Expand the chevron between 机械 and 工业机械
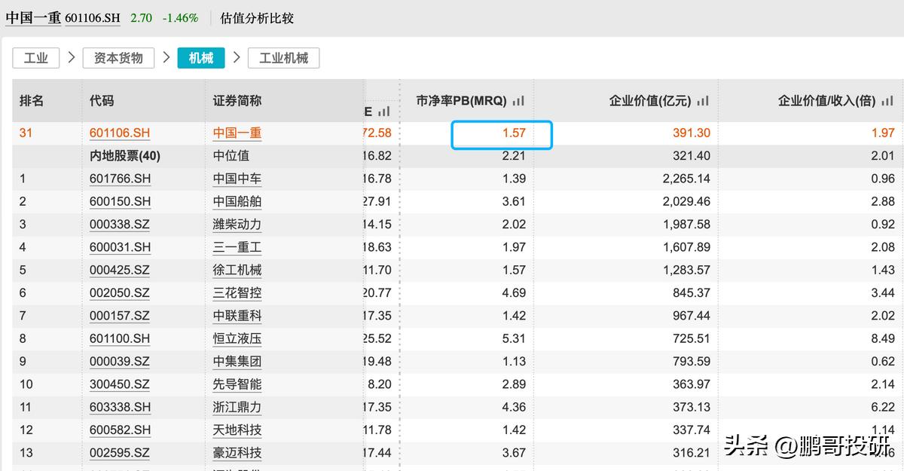The height and width of the screenshot is (471, 904). pos(236,57)
